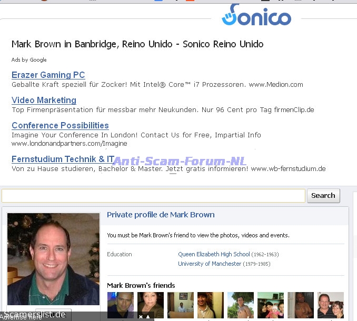
Task: Open the Erazer Gaming PC ad link
Action: [48, 75]
